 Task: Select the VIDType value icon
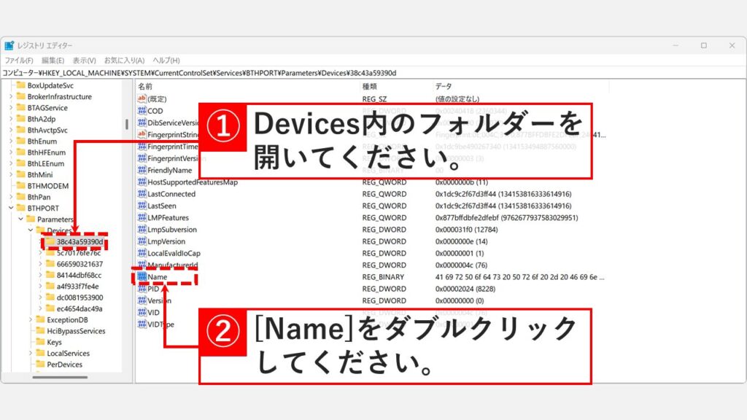point(141,322)
